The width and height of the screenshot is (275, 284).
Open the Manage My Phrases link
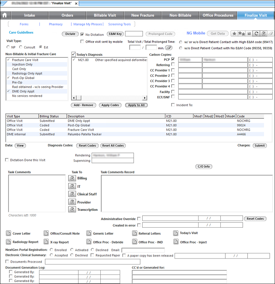coord(88,24)
